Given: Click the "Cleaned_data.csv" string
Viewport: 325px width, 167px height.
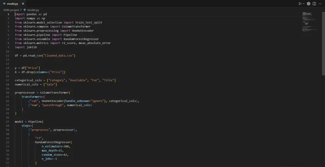Looking at the screenshot, I should 58,56.
